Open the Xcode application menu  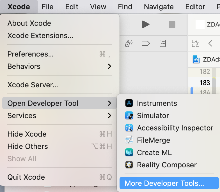[x=19, y=7]
